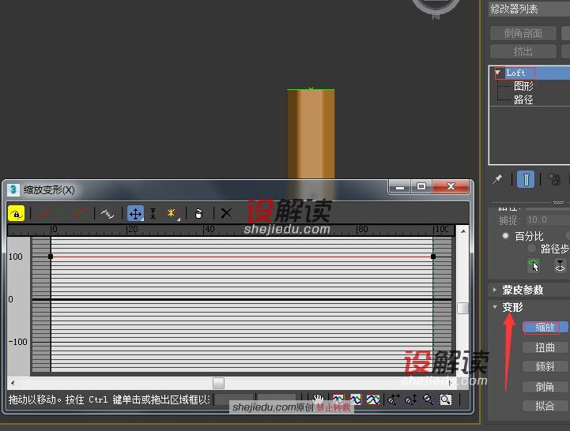
Task: Click the Display Y Axis green line icon
Action: pyautogui.click(x=62, y=213)
